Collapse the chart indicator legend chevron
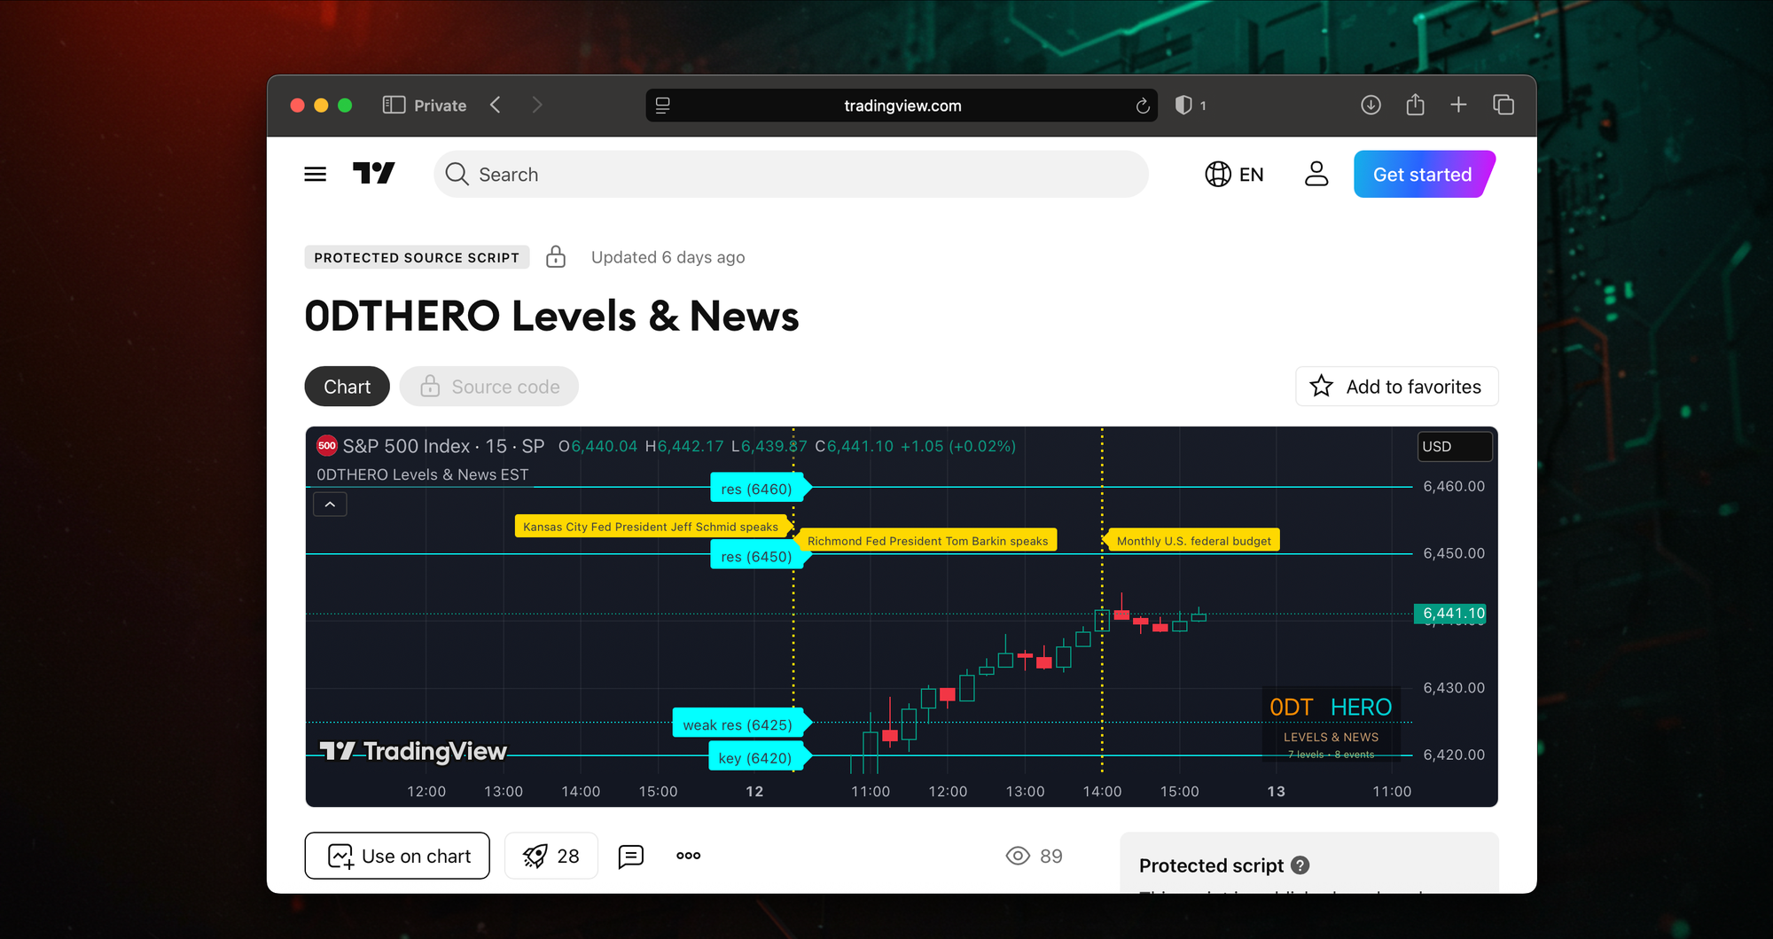The height and width of the screenshot is (939, 1773). 330,505
